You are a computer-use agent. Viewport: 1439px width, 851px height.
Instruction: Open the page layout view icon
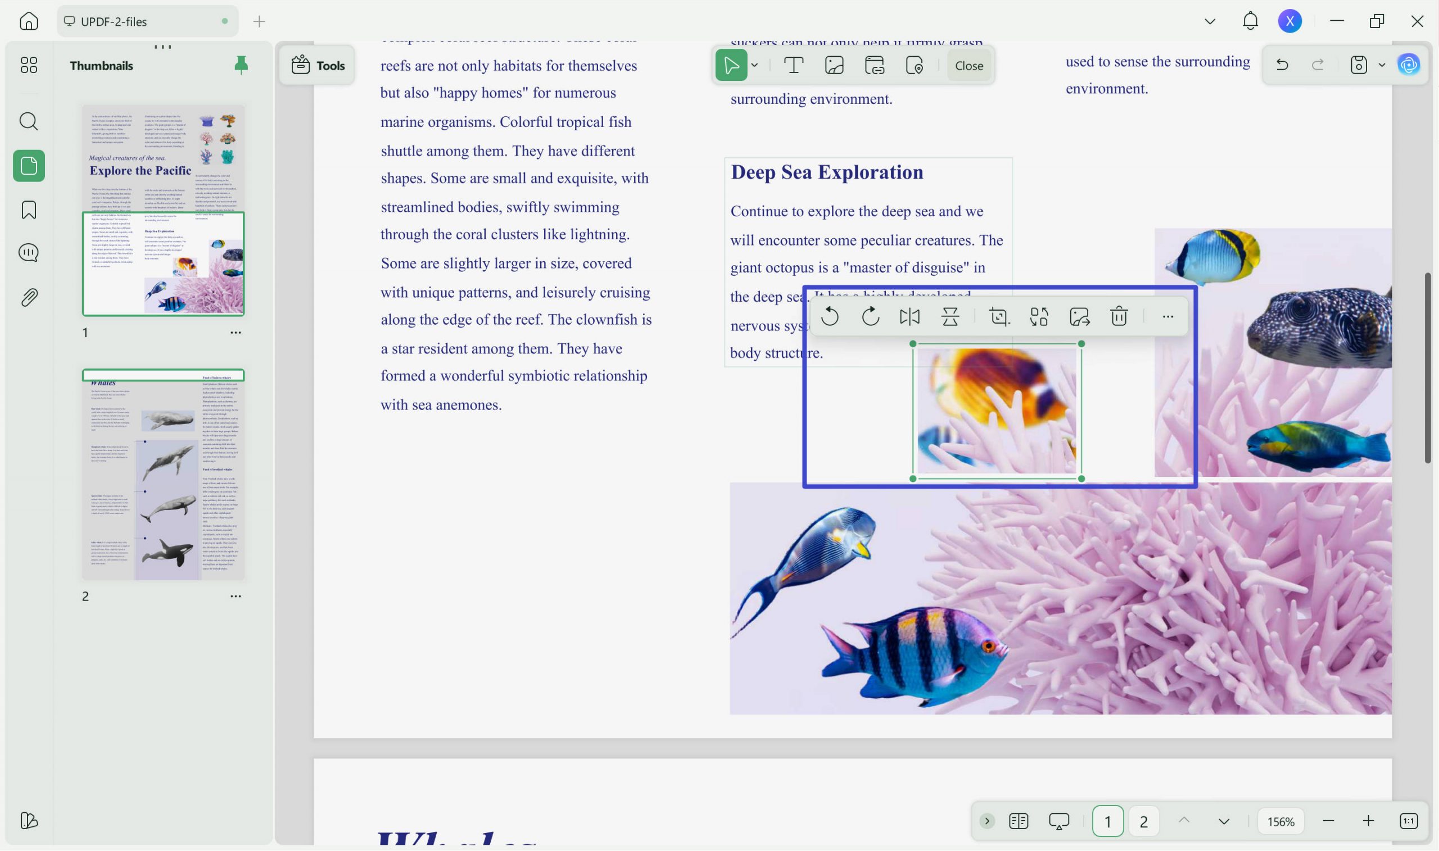coord(1019,821)
